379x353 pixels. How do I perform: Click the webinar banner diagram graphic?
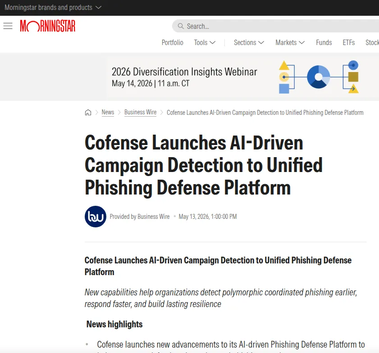pos(319,77)
